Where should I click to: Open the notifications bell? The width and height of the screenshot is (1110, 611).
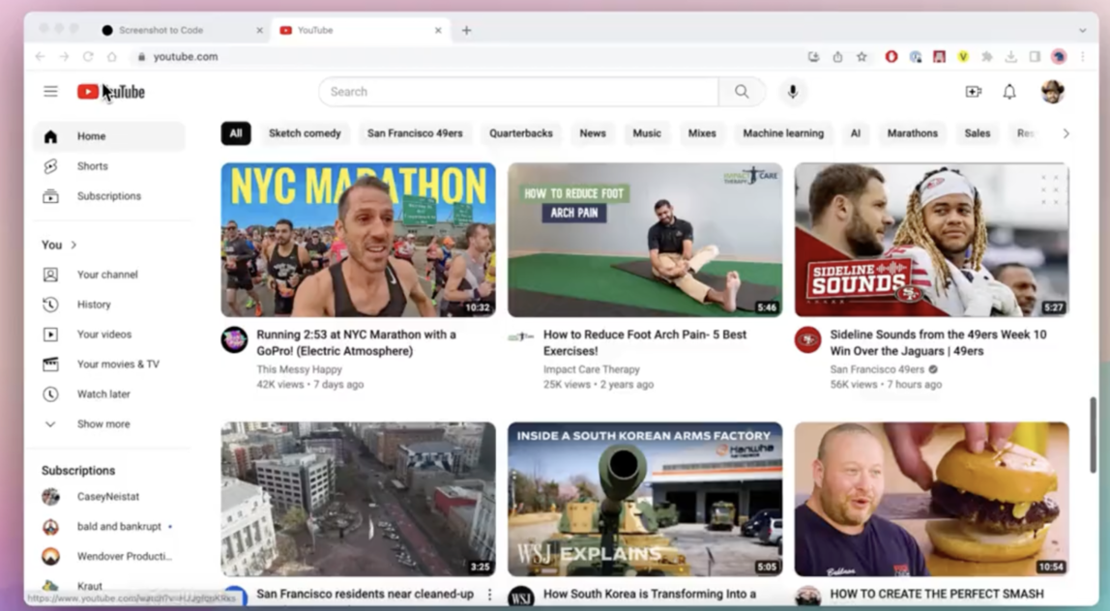click(x=1009, y=91)
